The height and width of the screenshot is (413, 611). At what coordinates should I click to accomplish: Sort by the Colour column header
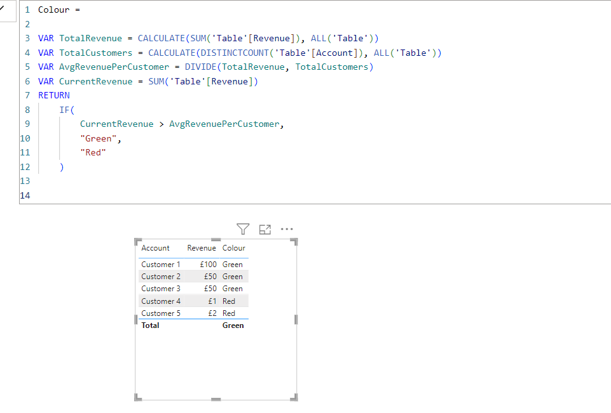tap(234, 248)
